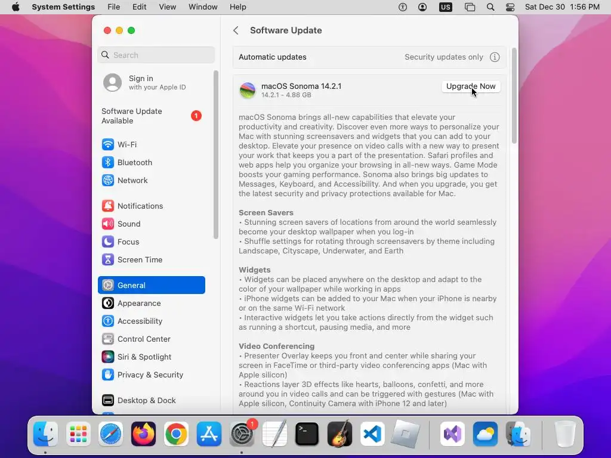611x458 pixels.
Task: Open Trash in the Dock
Action: pos(564,434)
